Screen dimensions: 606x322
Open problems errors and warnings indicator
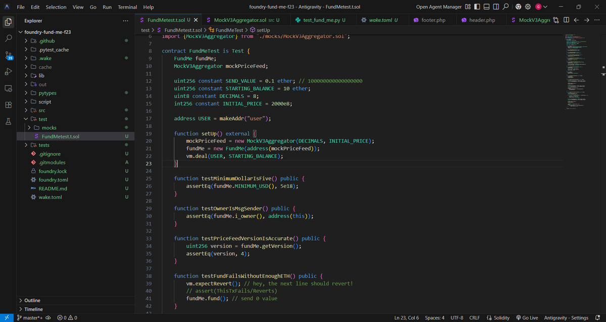click(x=67, y=317)
